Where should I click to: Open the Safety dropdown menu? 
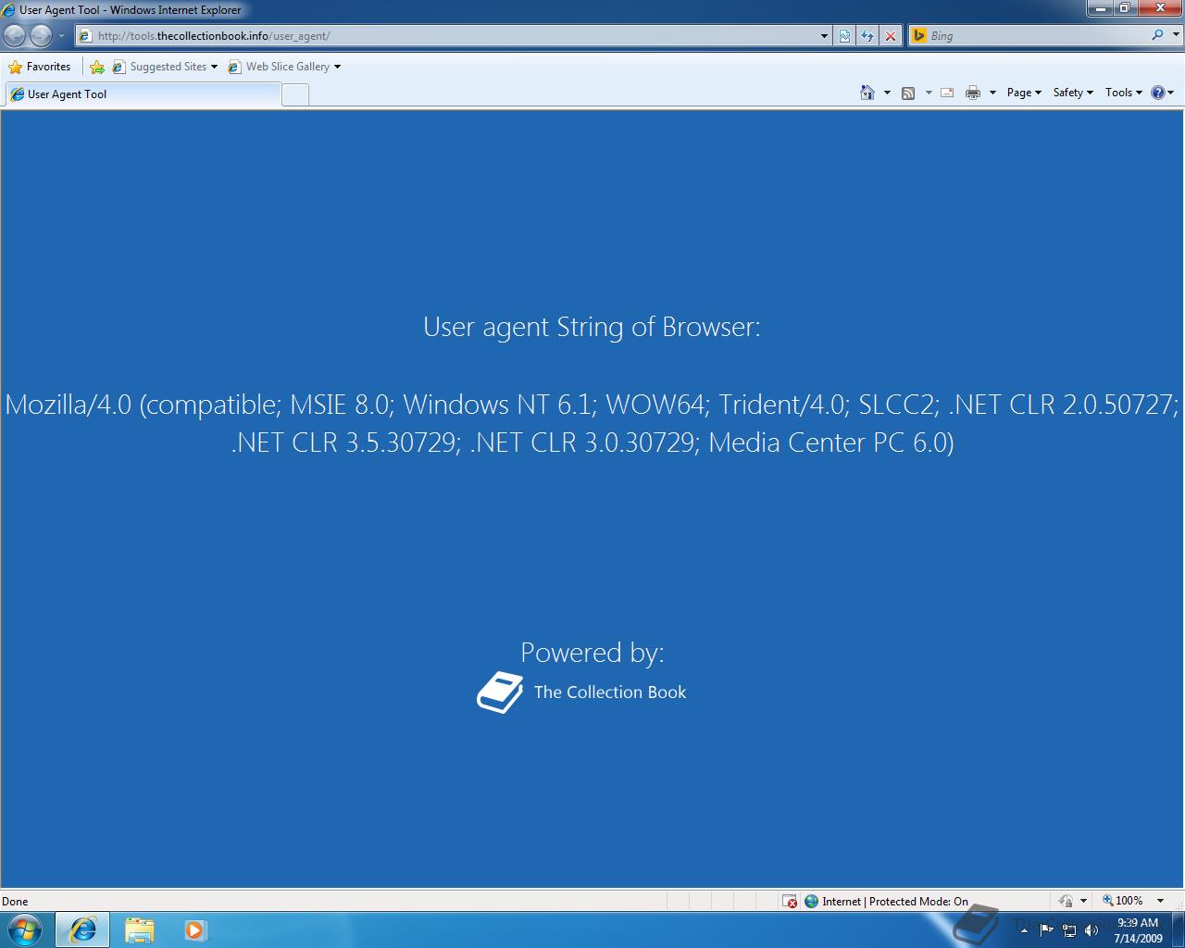point(1070,93)
